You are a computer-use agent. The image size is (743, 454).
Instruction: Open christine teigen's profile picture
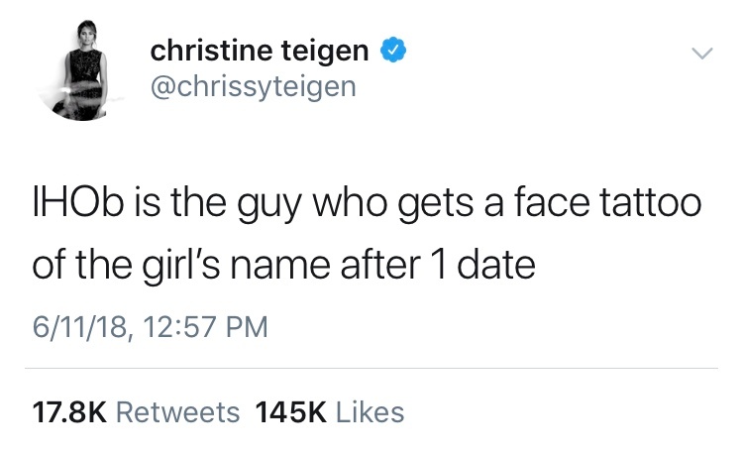point(75,77)
